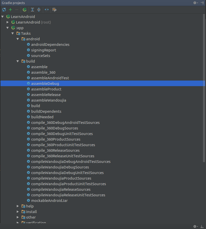This screenshot has width=206, height=229.
Task: Click the Refresh all Gradle projects icon
Action: (x=4, y=10)
